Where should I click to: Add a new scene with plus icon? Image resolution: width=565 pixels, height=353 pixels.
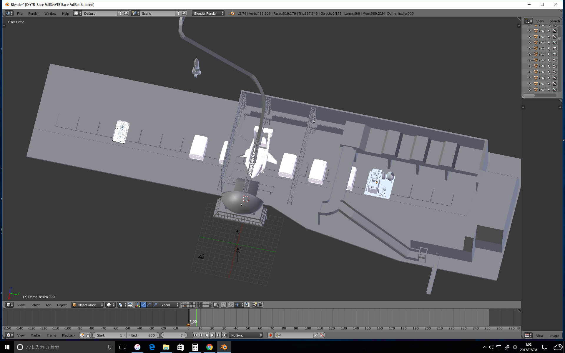pos(178,13)
